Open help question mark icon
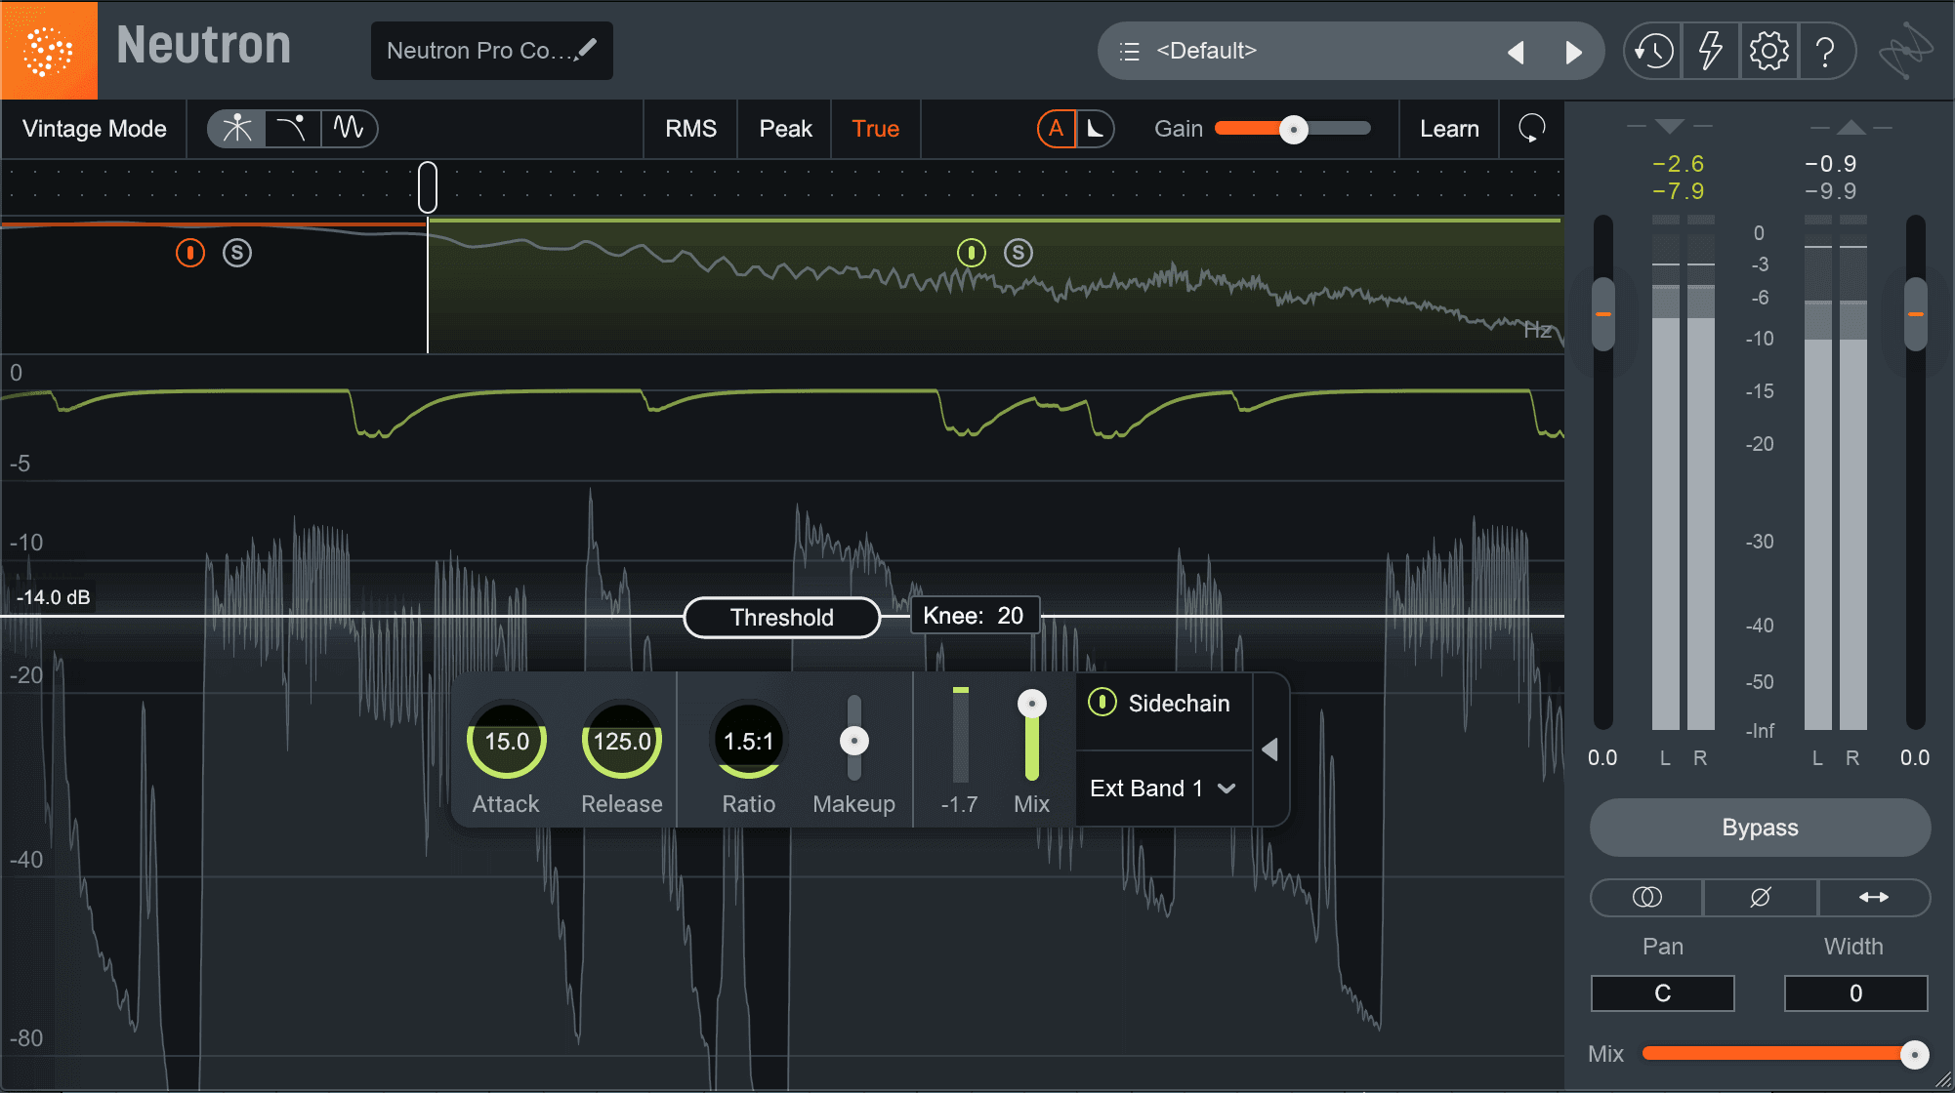The height and width of the screenshot is (1093, 1955). (x=1825, y=51)
